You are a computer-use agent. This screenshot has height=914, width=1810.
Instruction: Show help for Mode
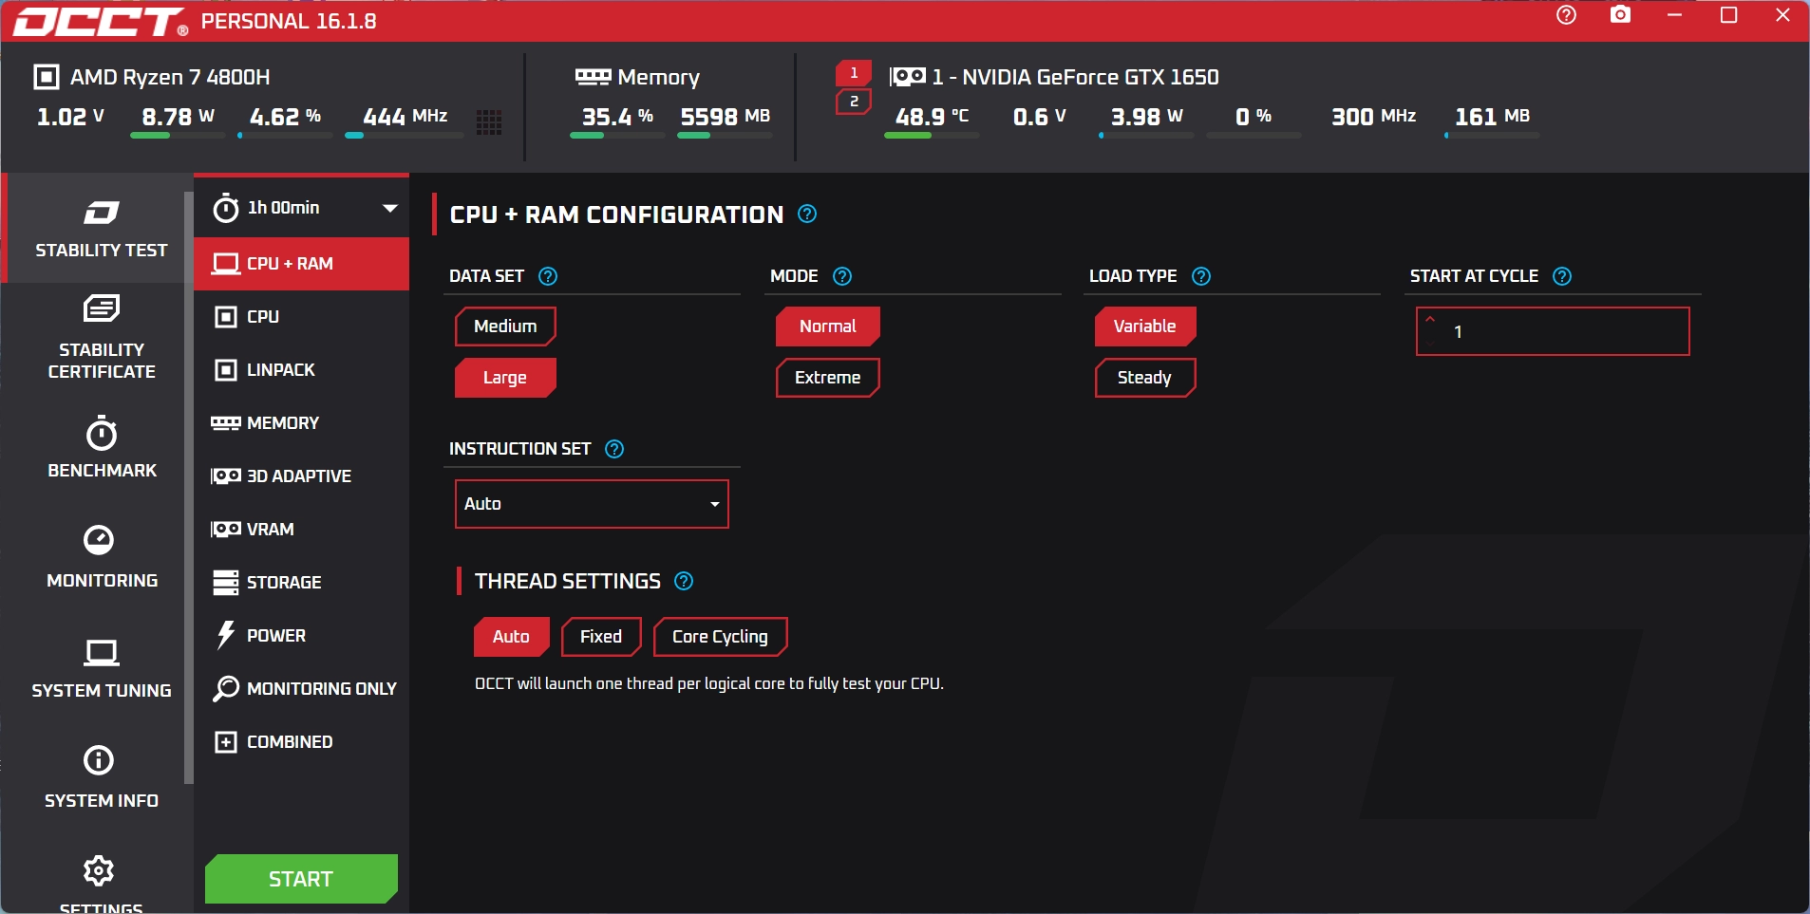(x=842, y=276)
